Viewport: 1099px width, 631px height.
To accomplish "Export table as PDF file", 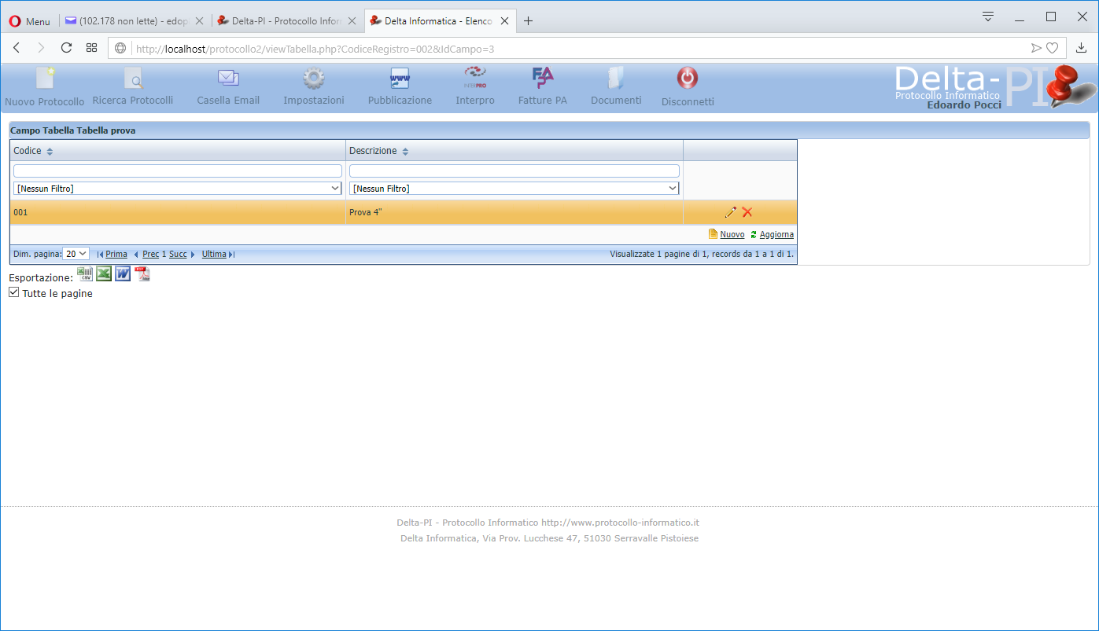I will coord(142,273).
